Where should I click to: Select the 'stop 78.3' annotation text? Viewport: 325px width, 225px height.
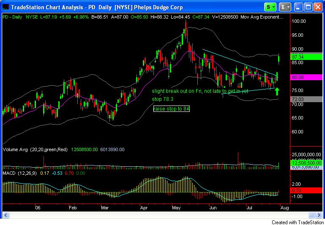point(163,99)
